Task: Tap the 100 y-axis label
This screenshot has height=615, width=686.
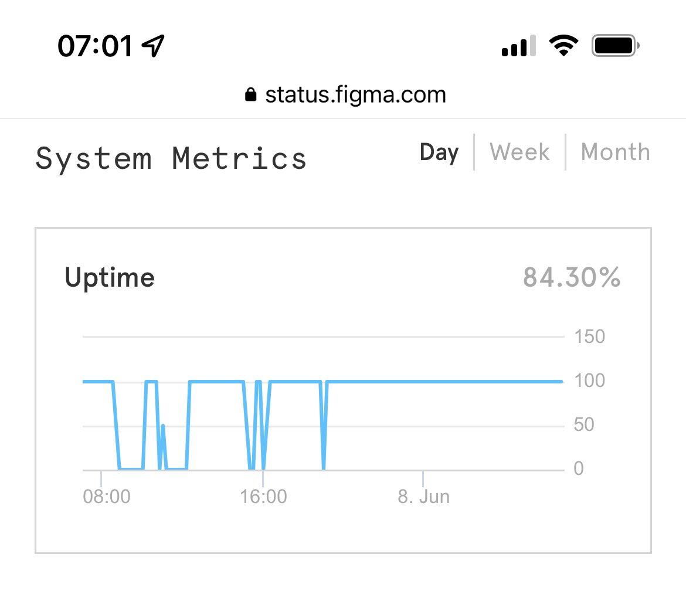Action: 589,380
